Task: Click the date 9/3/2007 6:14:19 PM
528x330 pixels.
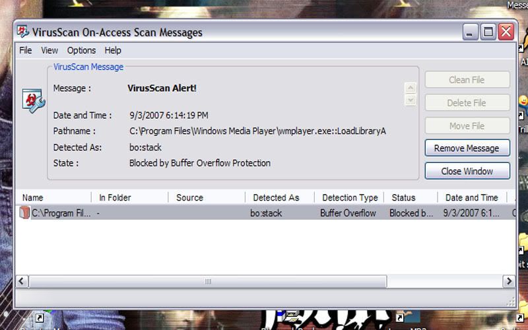Action: pos(169,115)
